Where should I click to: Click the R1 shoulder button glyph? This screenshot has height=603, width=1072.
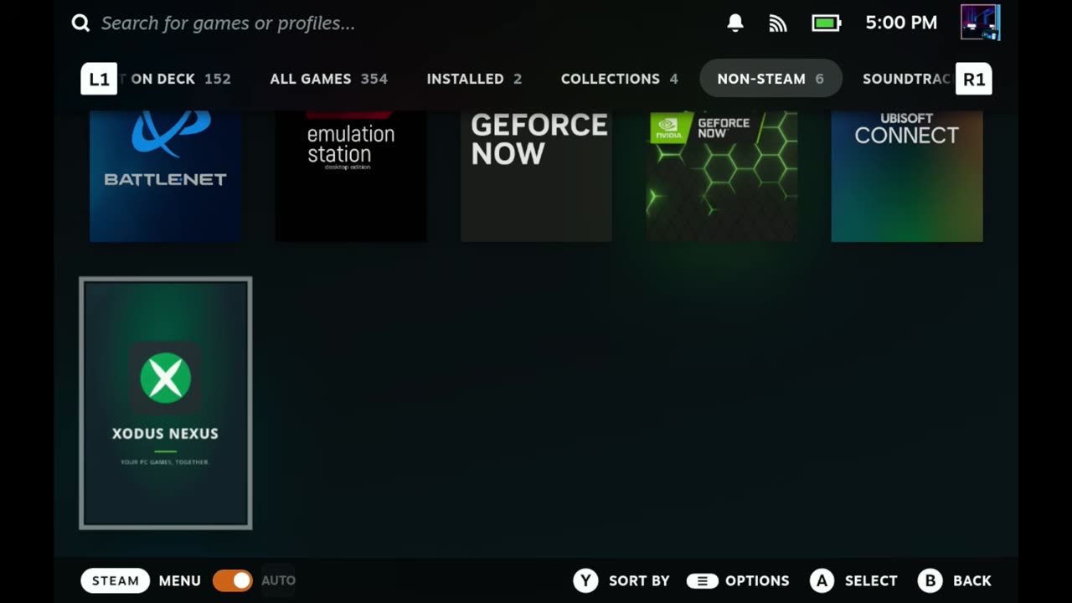(x=974, y=79)
